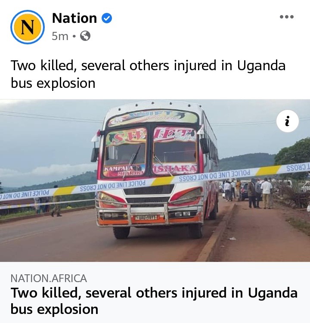Open the Nation page name link

74,18
